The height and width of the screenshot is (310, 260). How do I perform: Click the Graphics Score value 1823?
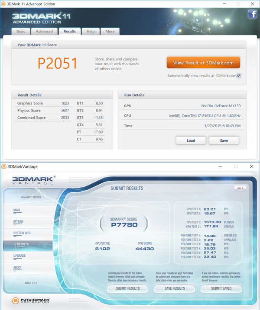[65, 103]
